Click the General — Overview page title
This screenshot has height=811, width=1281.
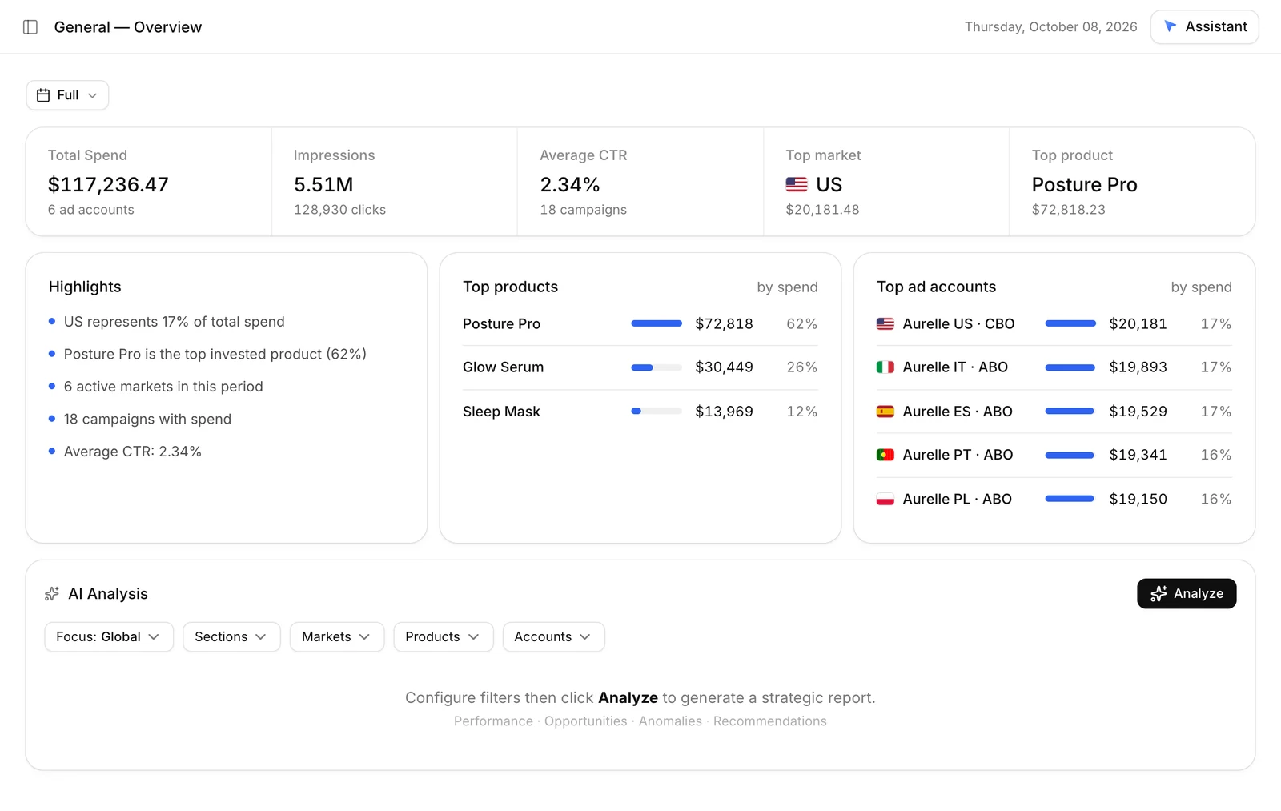(x=128, y=27)
